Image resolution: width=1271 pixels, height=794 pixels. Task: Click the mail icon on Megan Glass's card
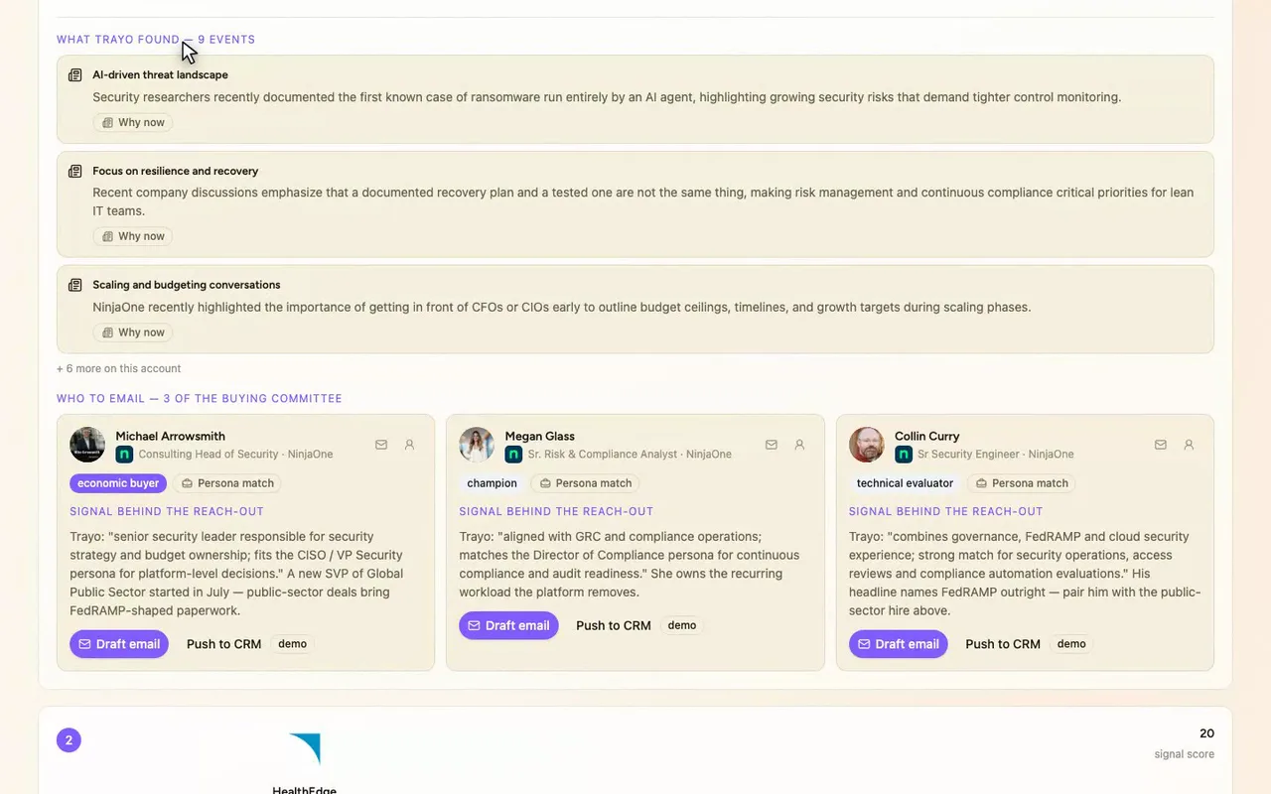click(x=772, y=445)
